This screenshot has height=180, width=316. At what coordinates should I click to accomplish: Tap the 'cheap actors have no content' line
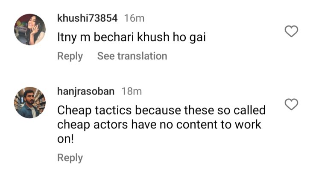[159, 126]
